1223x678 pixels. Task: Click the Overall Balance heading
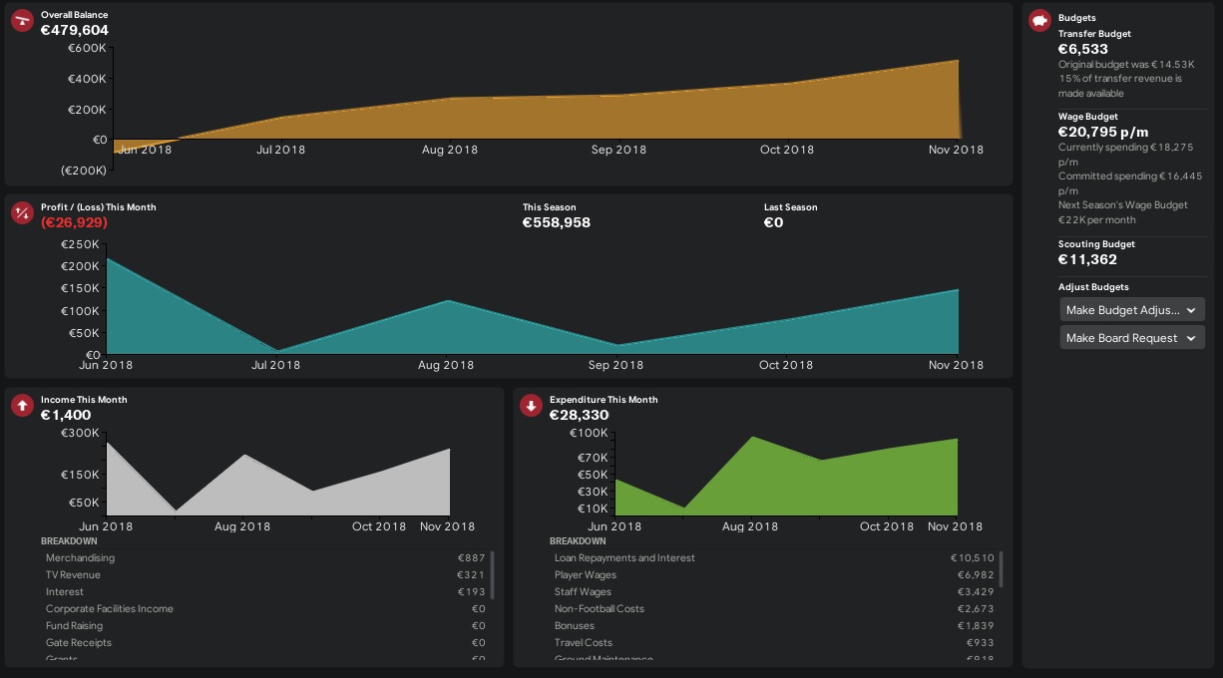tap(75, 16)
